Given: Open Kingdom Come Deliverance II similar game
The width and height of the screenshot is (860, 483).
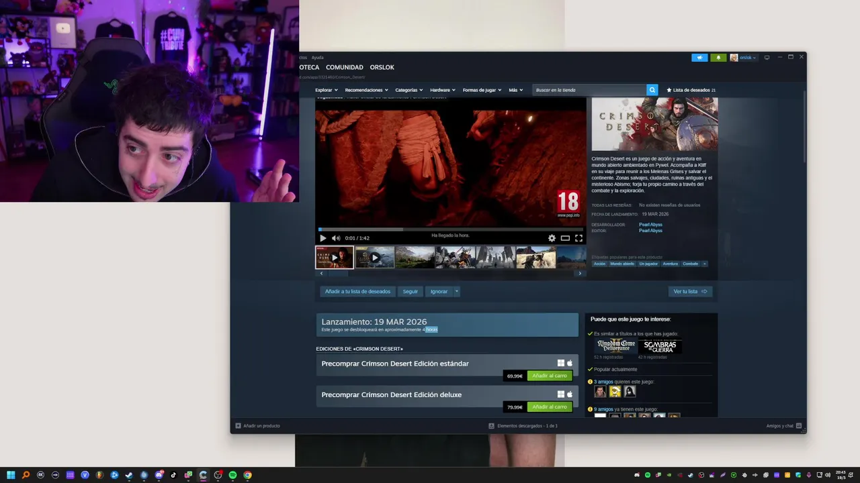Looking at the screenshot, I should pos(616,346).
